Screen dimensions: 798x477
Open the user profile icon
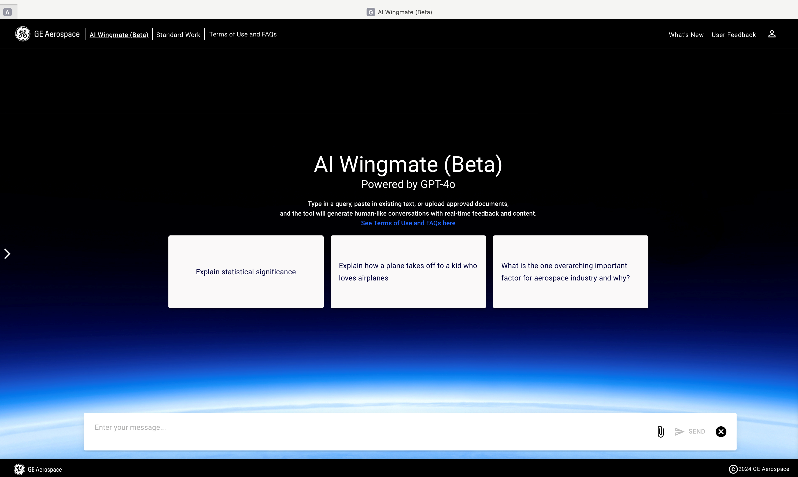[x=772, y=34]
